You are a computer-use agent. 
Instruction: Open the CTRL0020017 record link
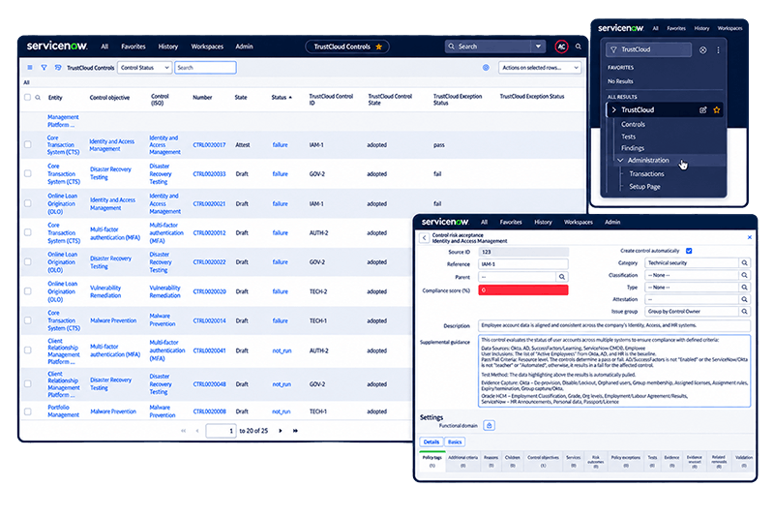(209, 144)
